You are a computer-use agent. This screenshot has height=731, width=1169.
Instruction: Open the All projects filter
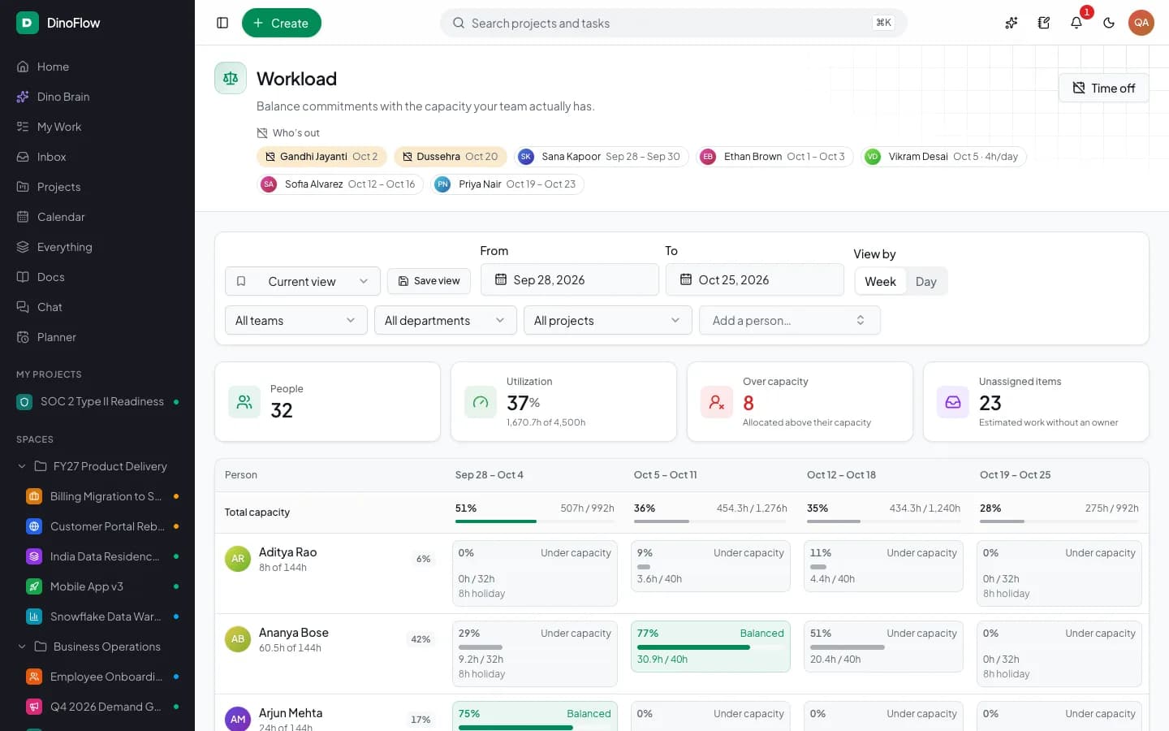point(608,320)
